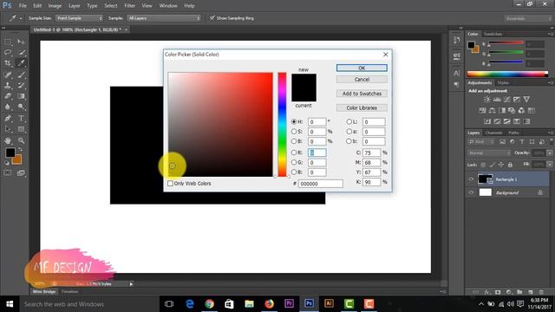Select the Clone Stamp tool
This screenshot has height=312, width=555.
[x=8, y=85]
